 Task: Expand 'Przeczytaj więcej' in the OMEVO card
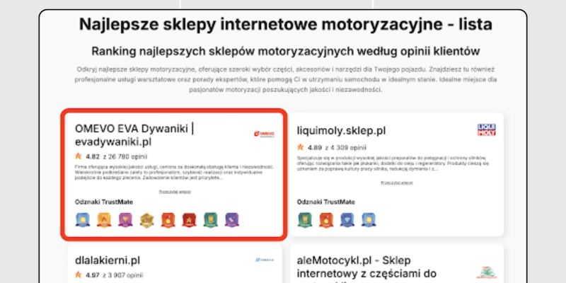[173, 192]
